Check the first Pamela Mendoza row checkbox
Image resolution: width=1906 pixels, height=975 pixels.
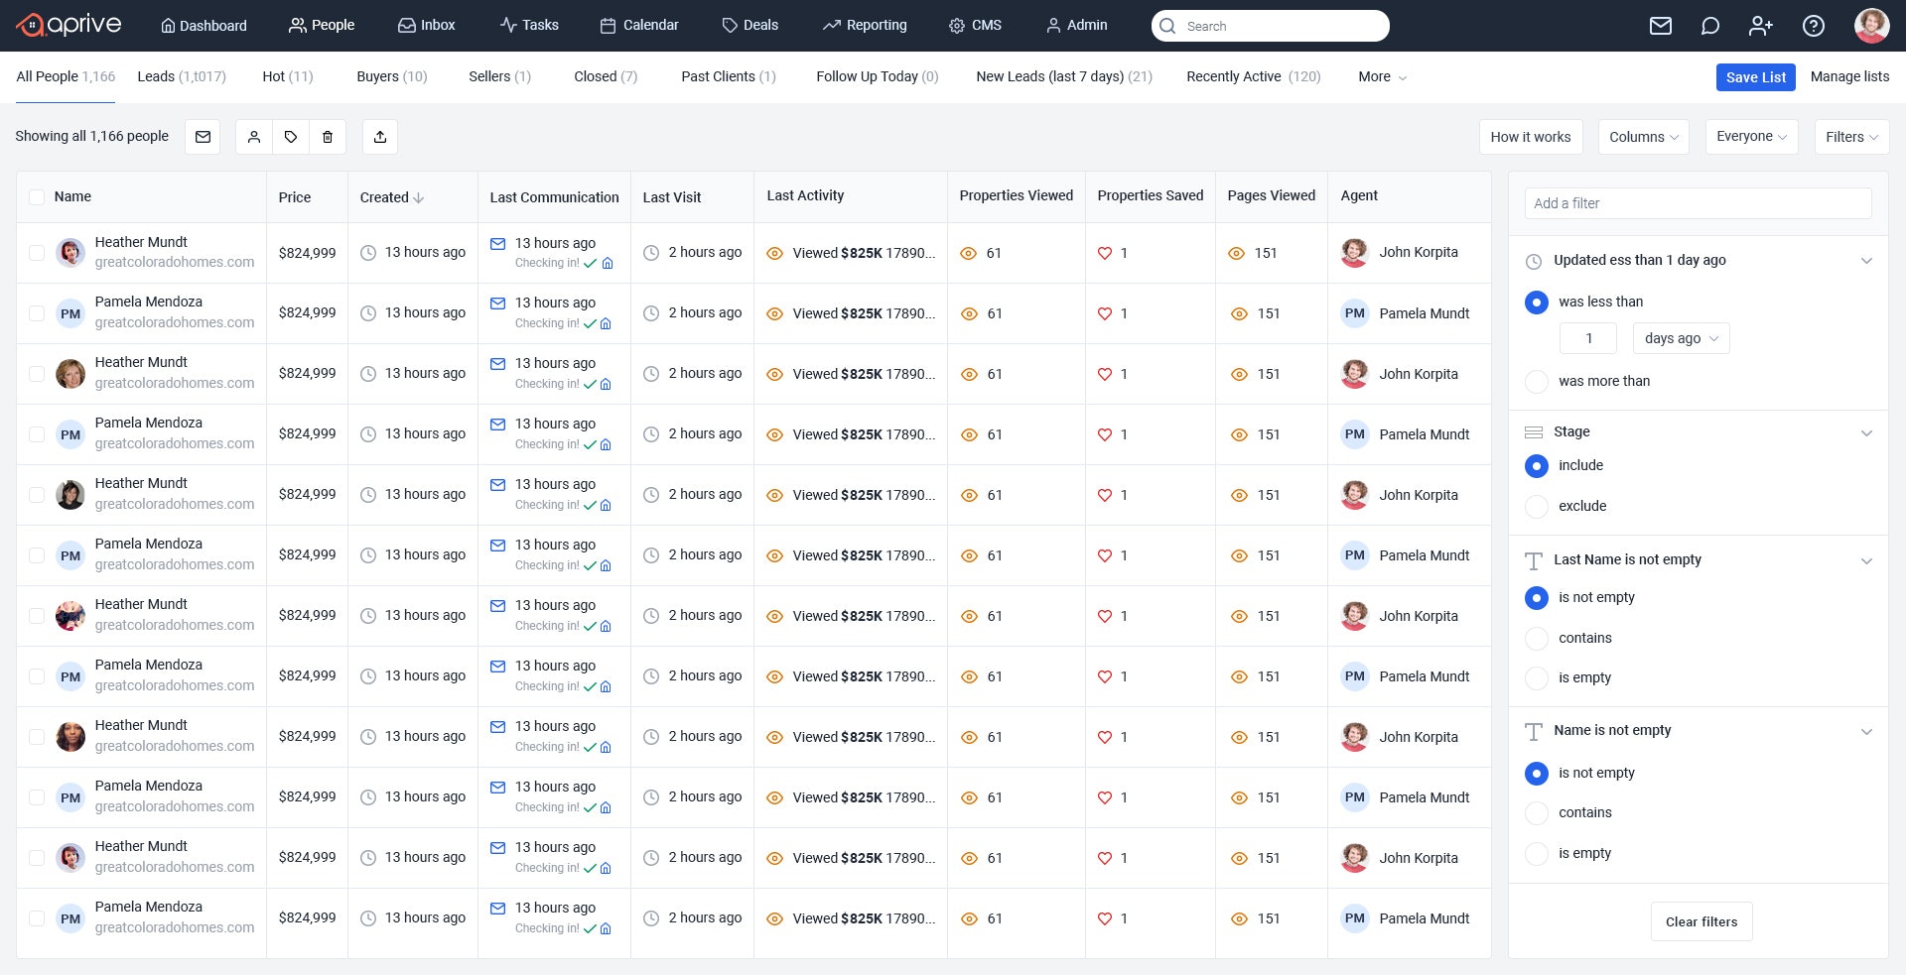click(x=37, y=313)
